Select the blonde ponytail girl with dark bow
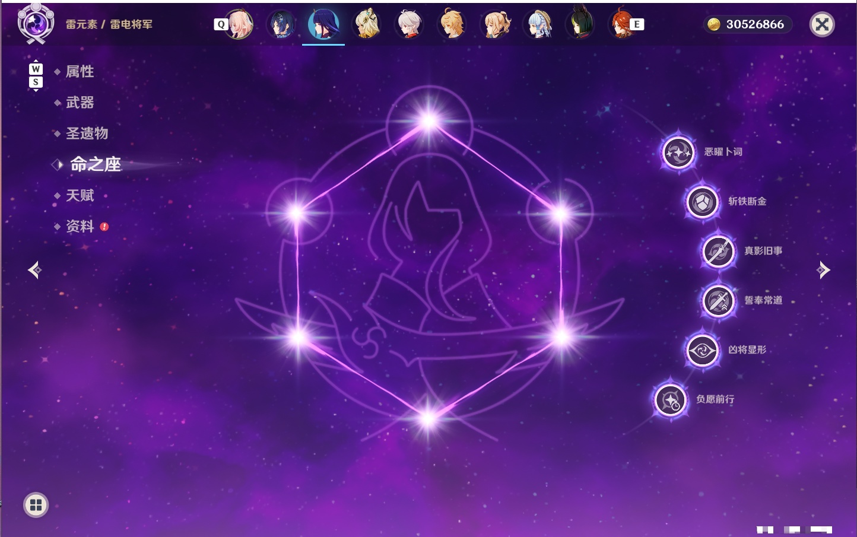This screenshot has height=537, width=857. [495, 24]
